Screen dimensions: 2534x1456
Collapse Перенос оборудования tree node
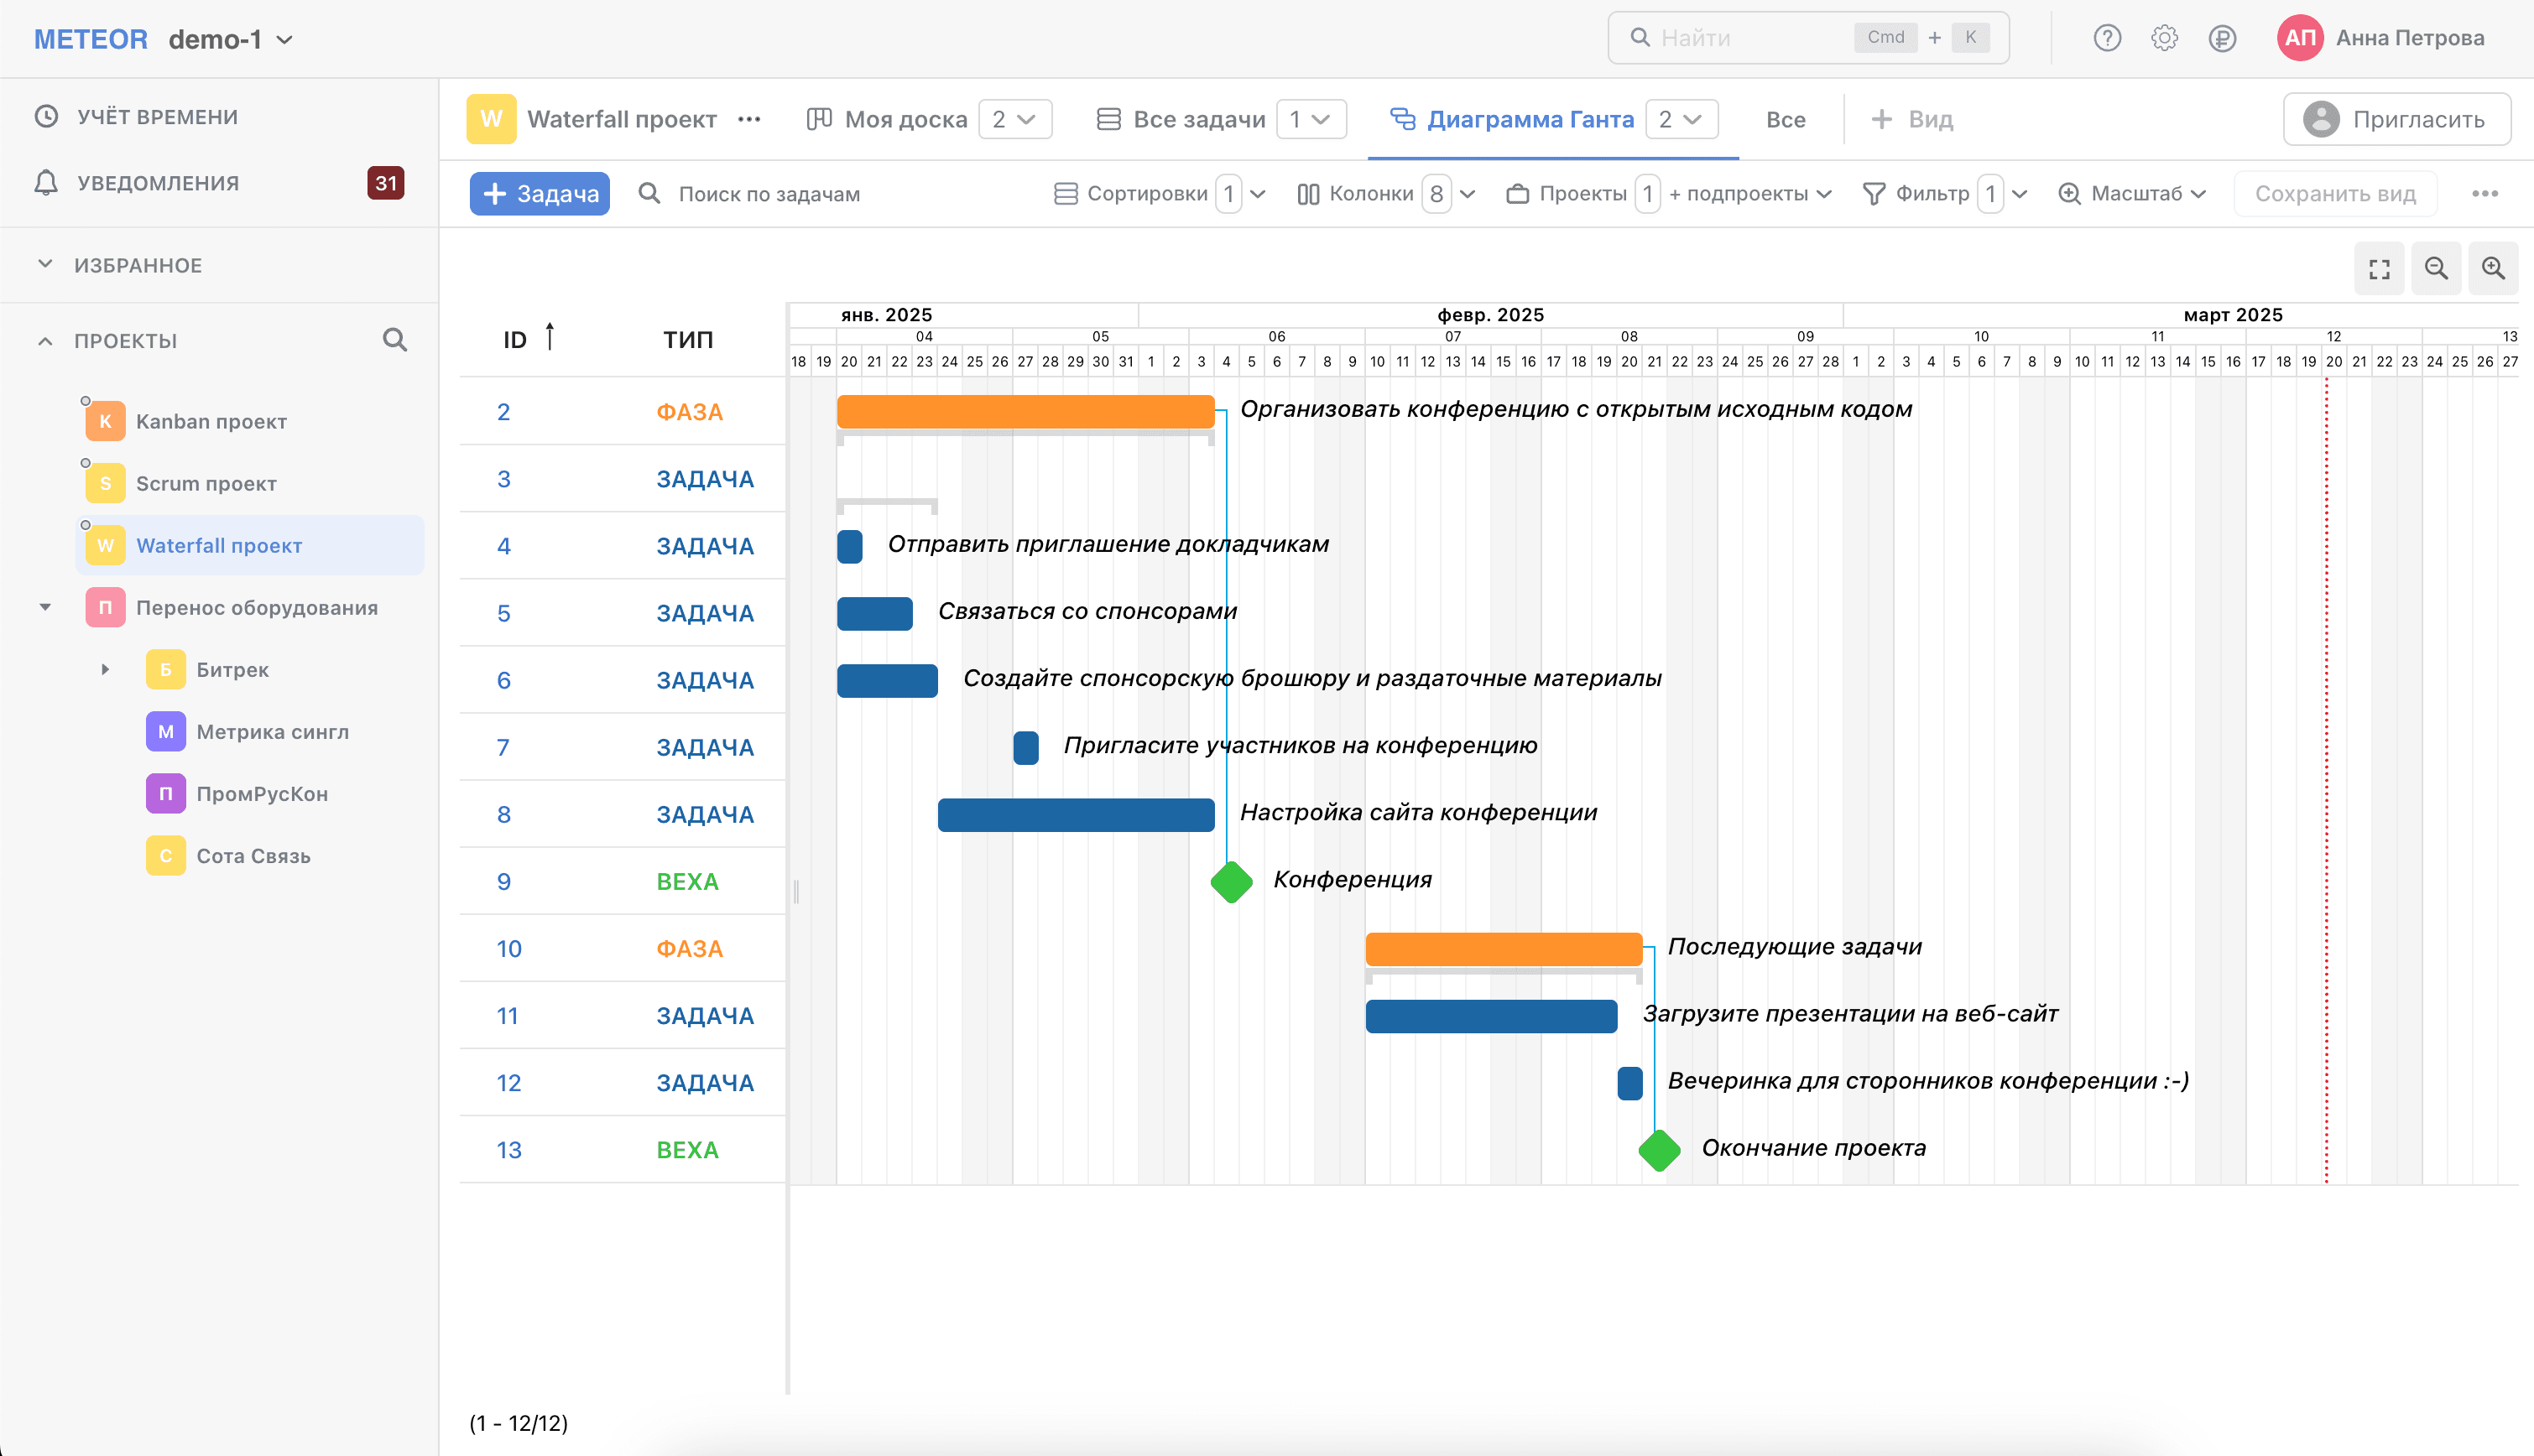click(45, 607)
